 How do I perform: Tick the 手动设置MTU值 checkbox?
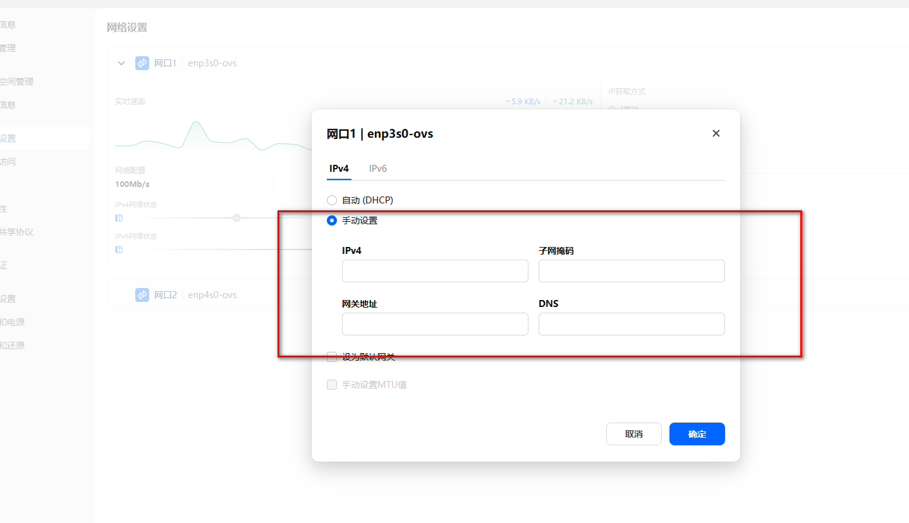click(x=332, y=385)
